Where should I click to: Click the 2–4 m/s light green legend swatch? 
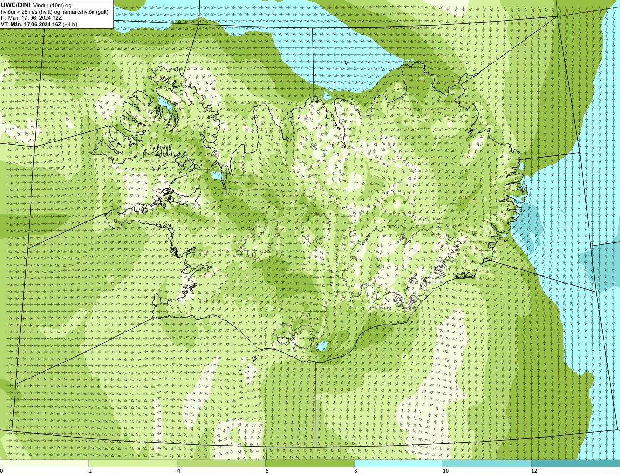134,463
